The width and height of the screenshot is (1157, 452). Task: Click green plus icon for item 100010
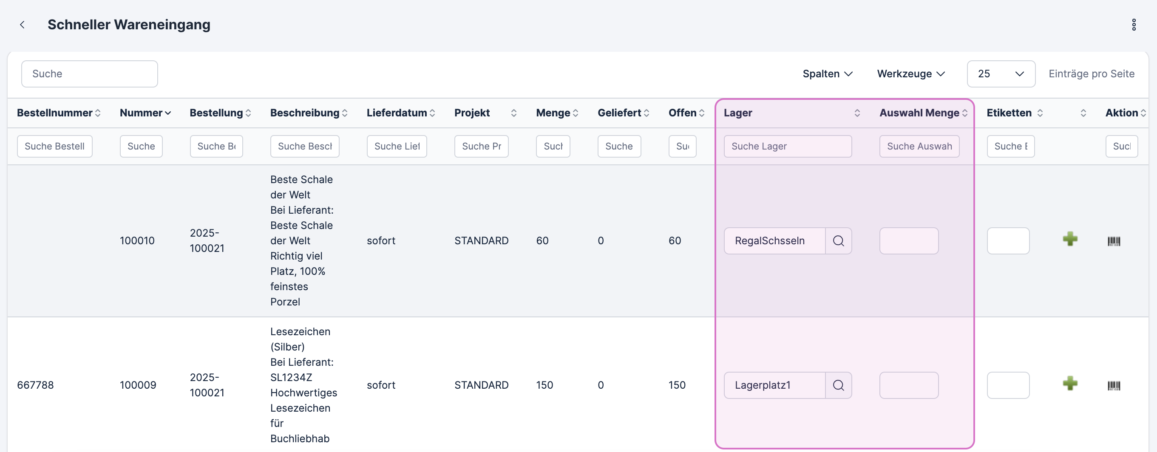tap(1070, 239)
